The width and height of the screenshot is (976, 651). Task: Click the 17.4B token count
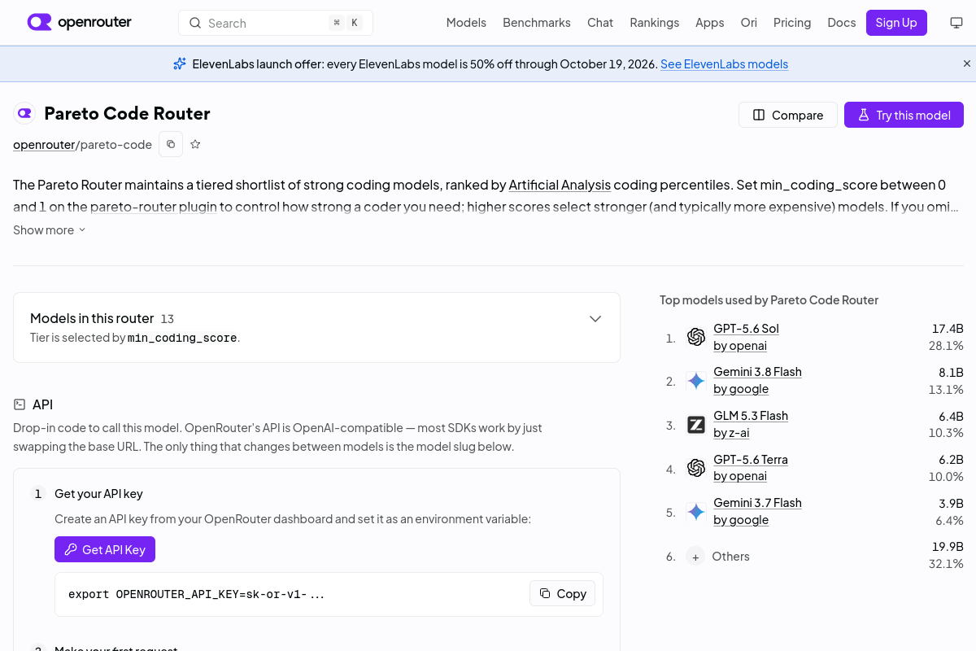948,329
